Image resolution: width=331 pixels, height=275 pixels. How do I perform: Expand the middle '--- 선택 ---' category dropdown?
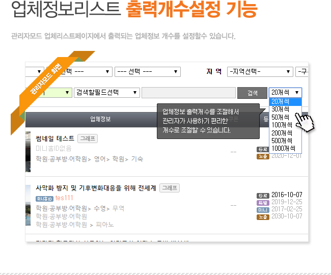pos(148,72)
